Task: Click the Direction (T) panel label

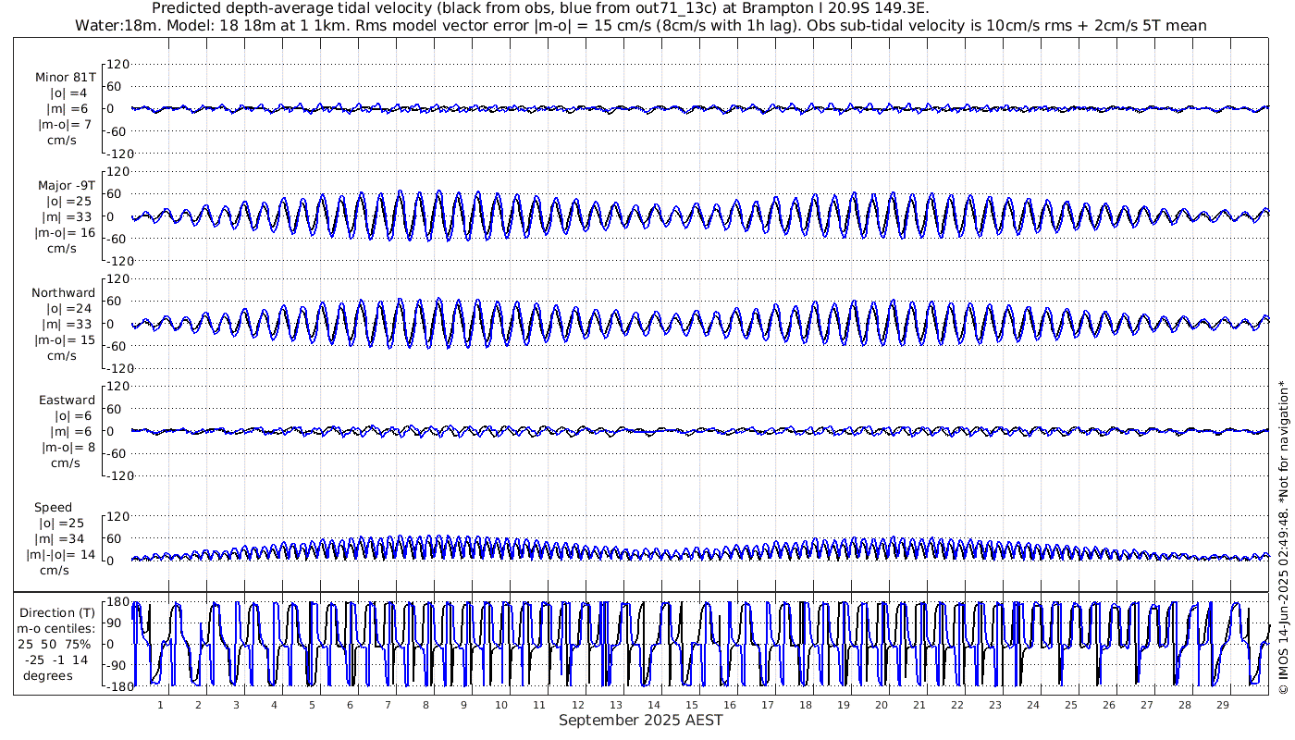Action: [59, 612]
